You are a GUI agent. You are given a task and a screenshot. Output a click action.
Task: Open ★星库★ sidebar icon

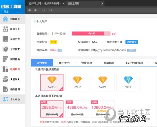(5, 79)
